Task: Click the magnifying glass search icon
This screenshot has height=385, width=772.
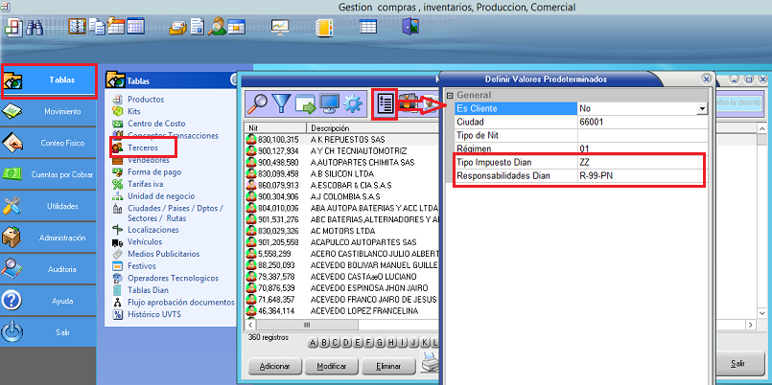Action: click(258, 102)
